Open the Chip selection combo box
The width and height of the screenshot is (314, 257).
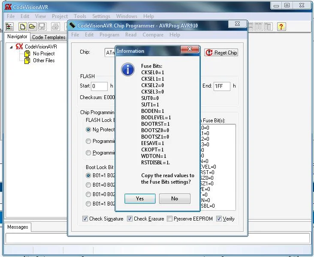click(110, 53)
